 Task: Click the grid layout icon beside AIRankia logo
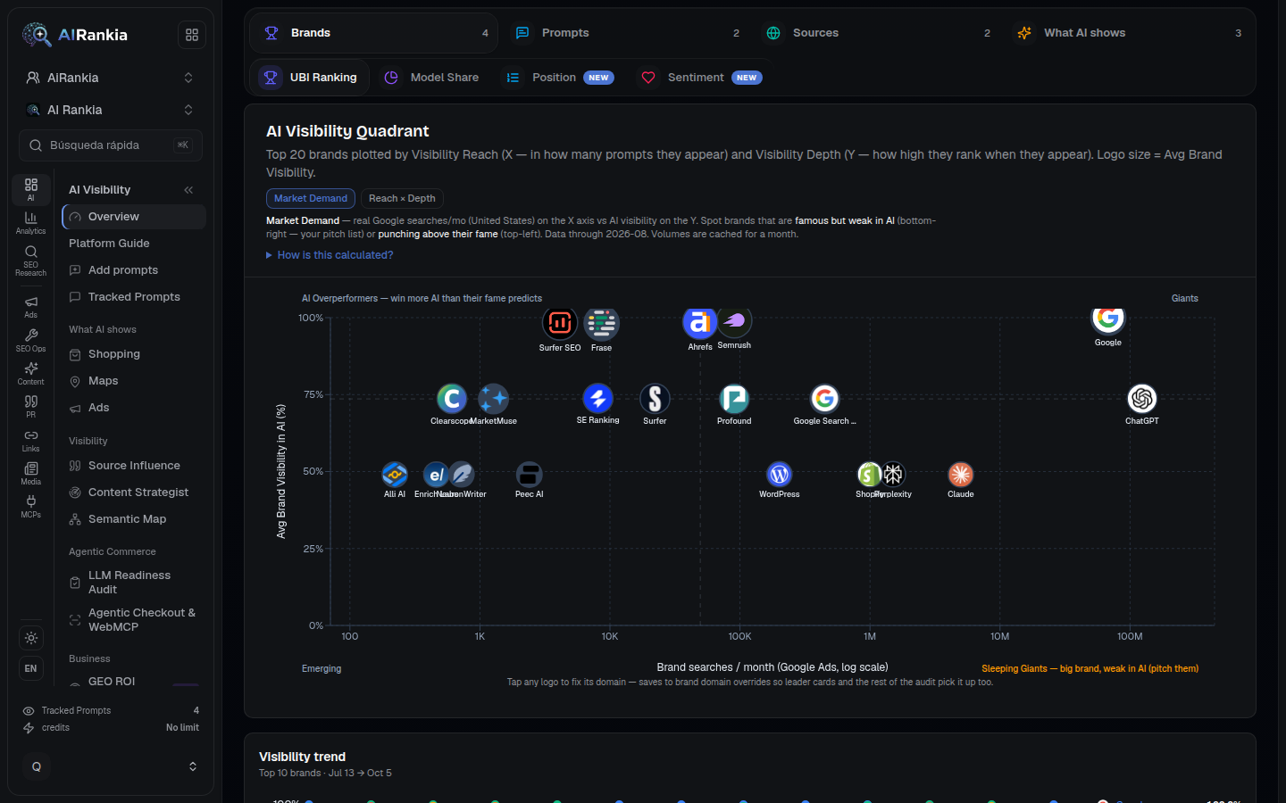(x=192, y=35)
